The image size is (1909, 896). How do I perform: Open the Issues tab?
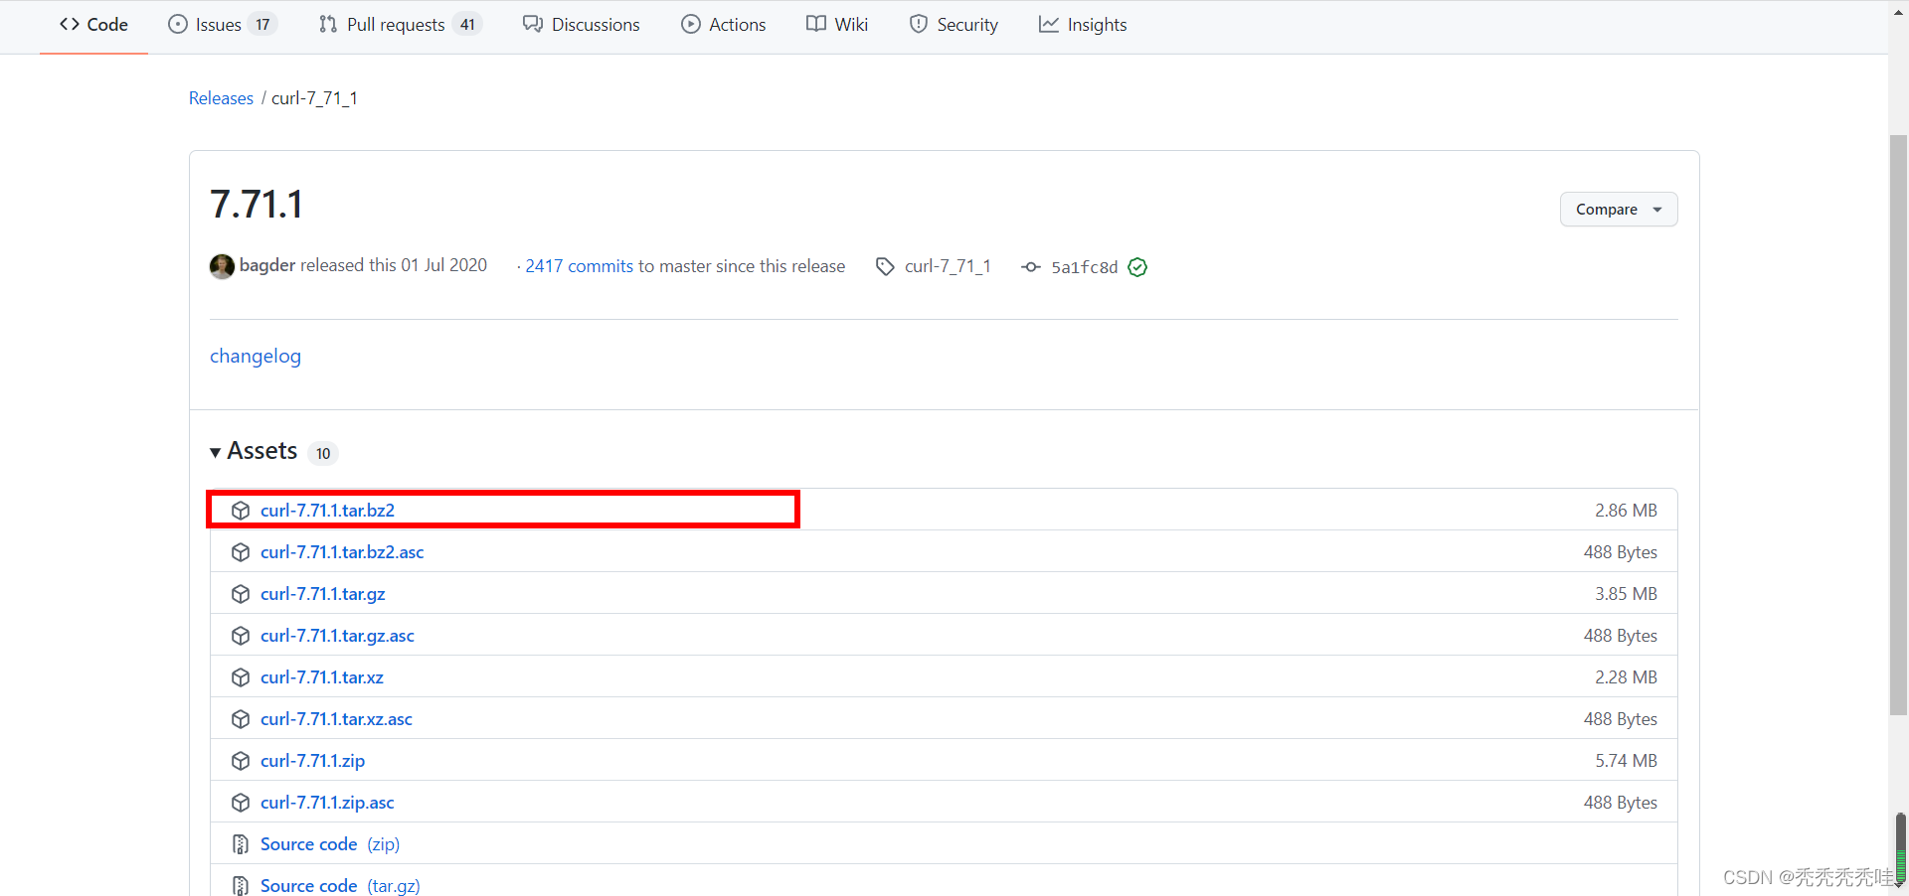223,25
